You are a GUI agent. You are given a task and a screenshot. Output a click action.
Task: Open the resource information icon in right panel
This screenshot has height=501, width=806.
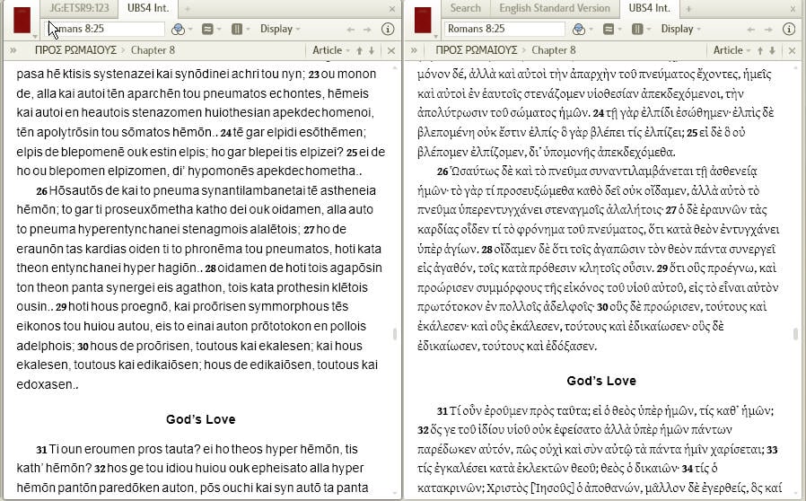[x=789, y=29]
